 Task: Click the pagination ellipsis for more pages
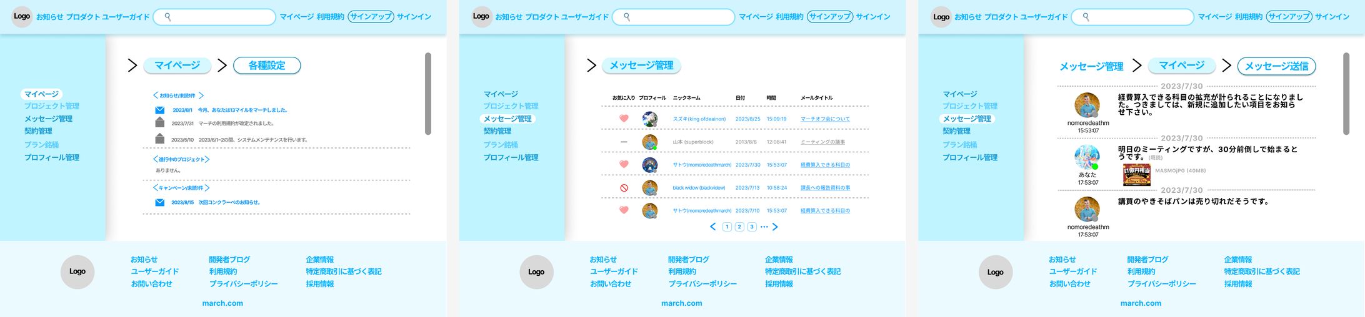point(764,227)
